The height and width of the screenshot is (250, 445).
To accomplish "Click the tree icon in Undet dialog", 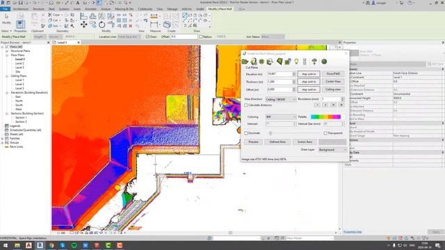I will [x=314, y=61].
